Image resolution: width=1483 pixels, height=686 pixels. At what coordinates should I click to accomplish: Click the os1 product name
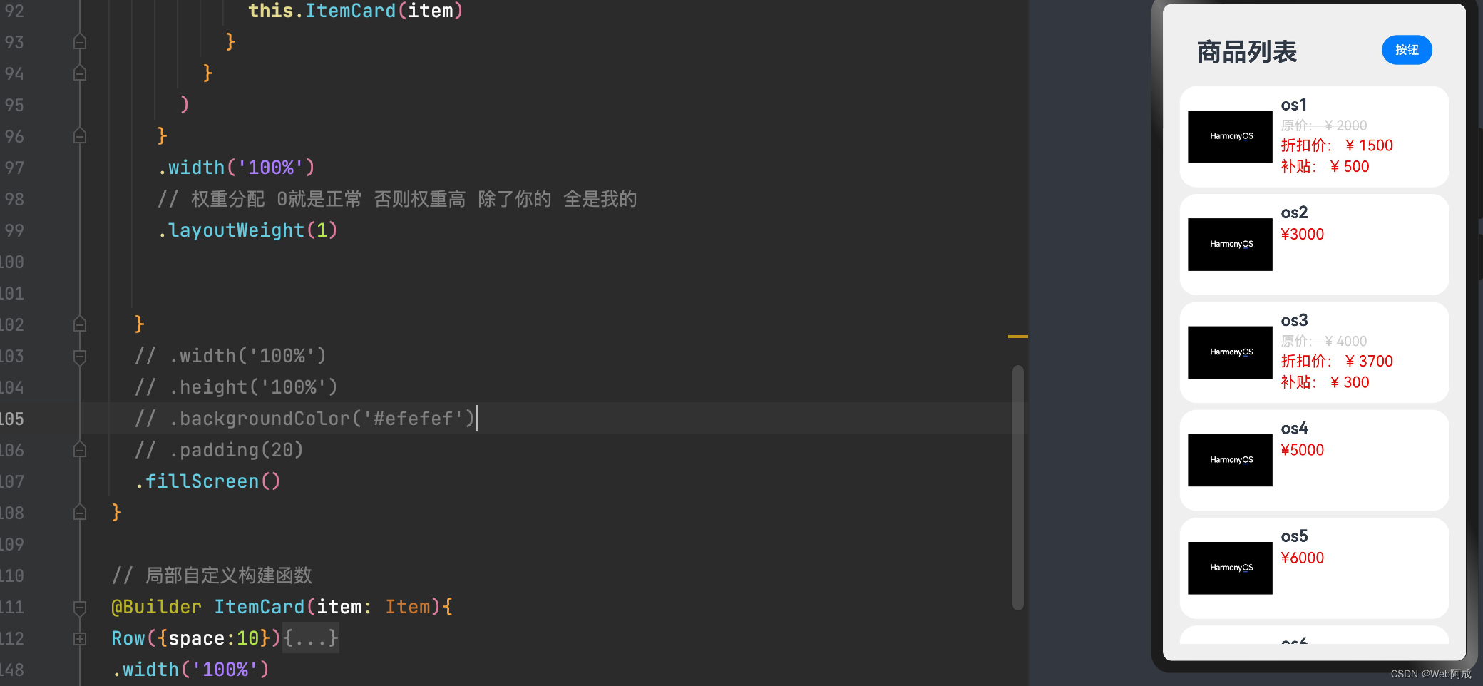[x=1294, y=105]
